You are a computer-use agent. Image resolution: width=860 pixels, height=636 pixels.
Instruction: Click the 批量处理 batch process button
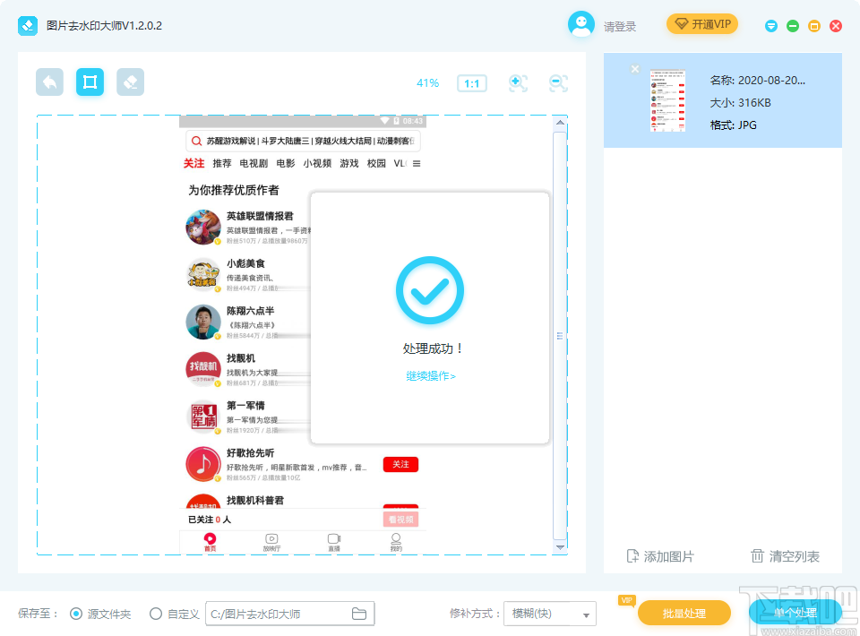tap(685, 613)
